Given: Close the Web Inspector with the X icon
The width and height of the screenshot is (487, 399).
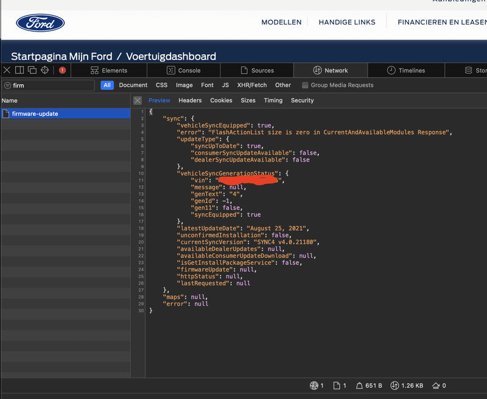Looking at the screenshot, I should tap(7, 70).
